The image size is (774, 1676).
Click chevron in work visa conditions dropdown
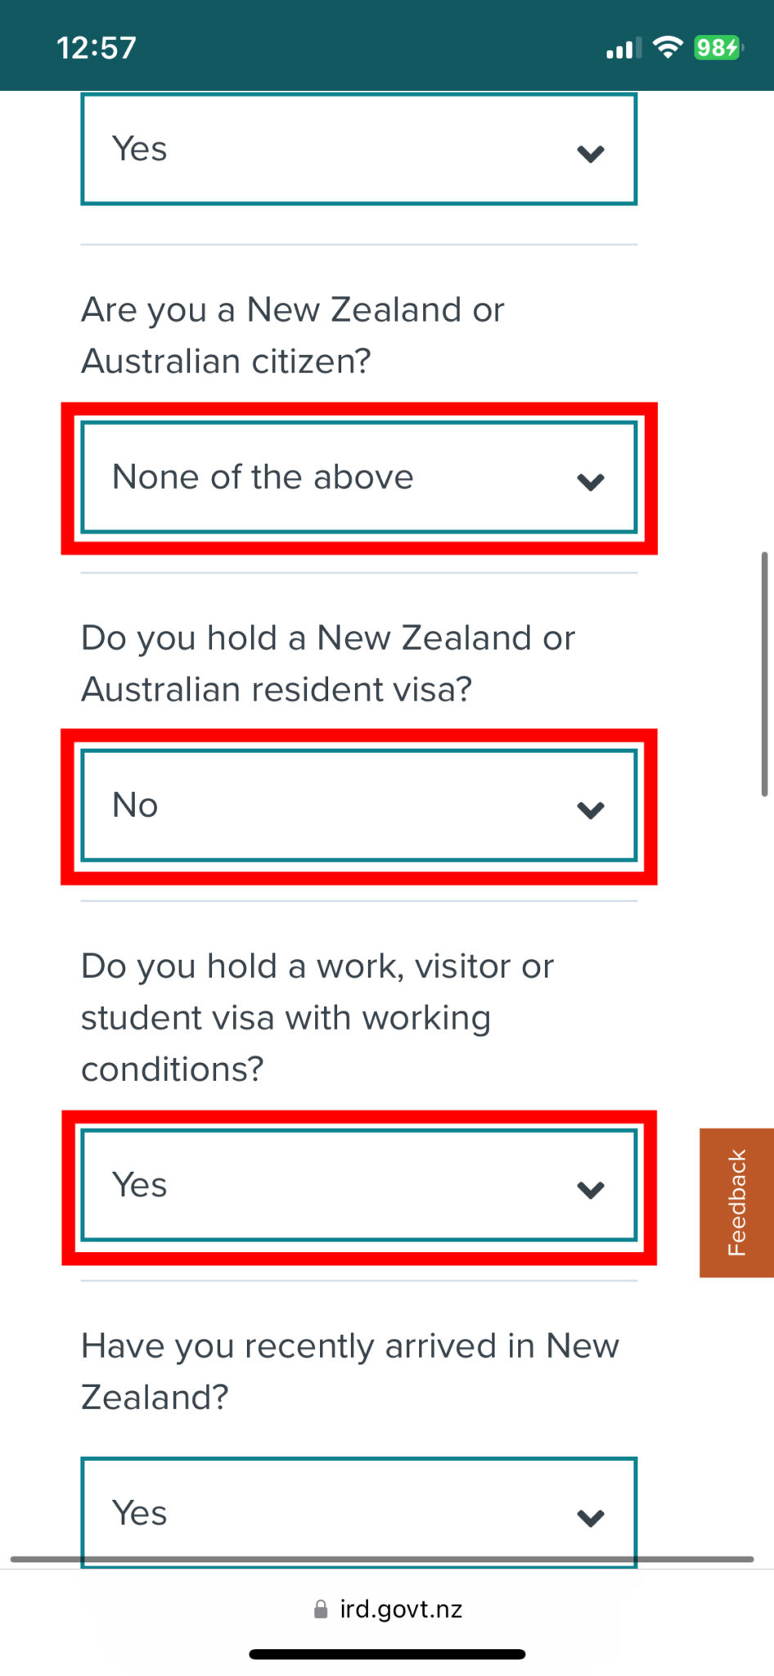coord(590,1189)
